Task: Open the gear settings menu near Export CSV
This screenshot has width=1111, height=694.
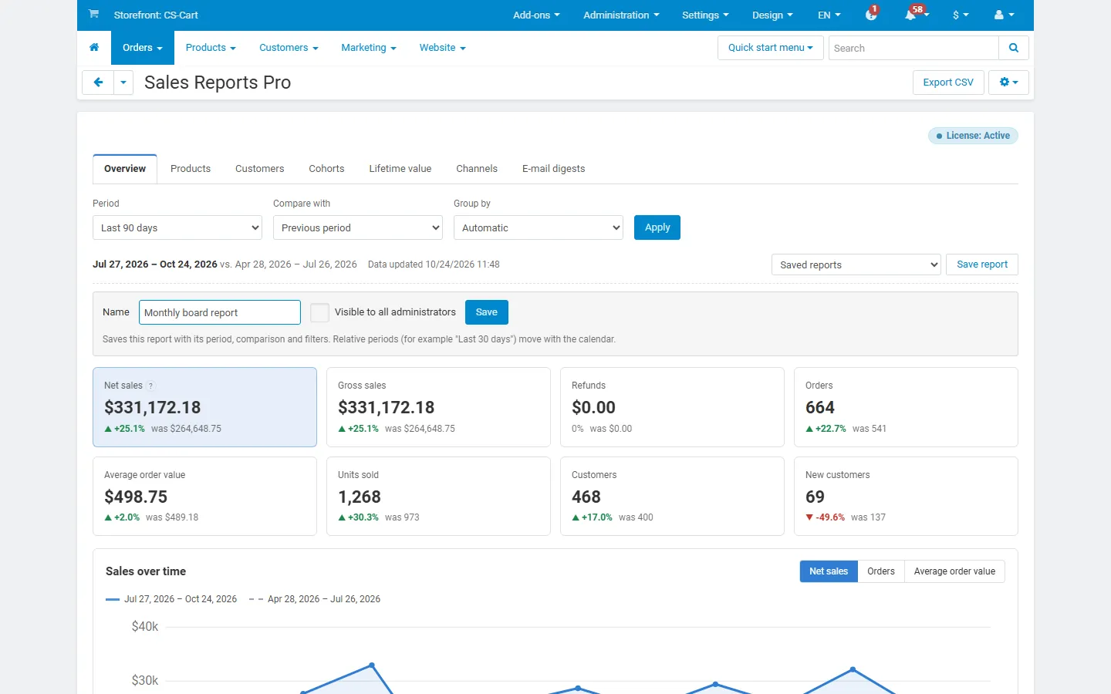Action: pyautogui.click(x=1008, y=83)
